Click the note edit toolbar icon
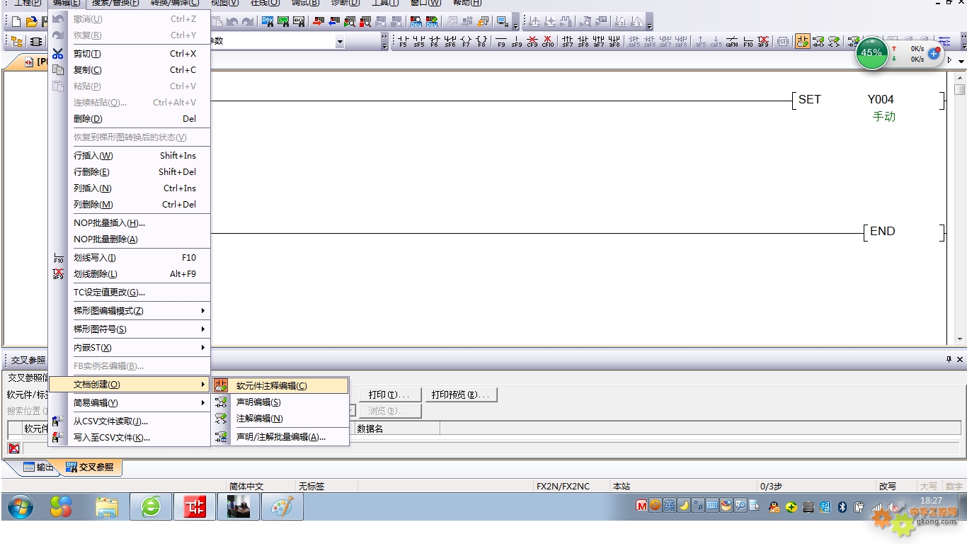The image size is (967, 544). pos(834,42)
